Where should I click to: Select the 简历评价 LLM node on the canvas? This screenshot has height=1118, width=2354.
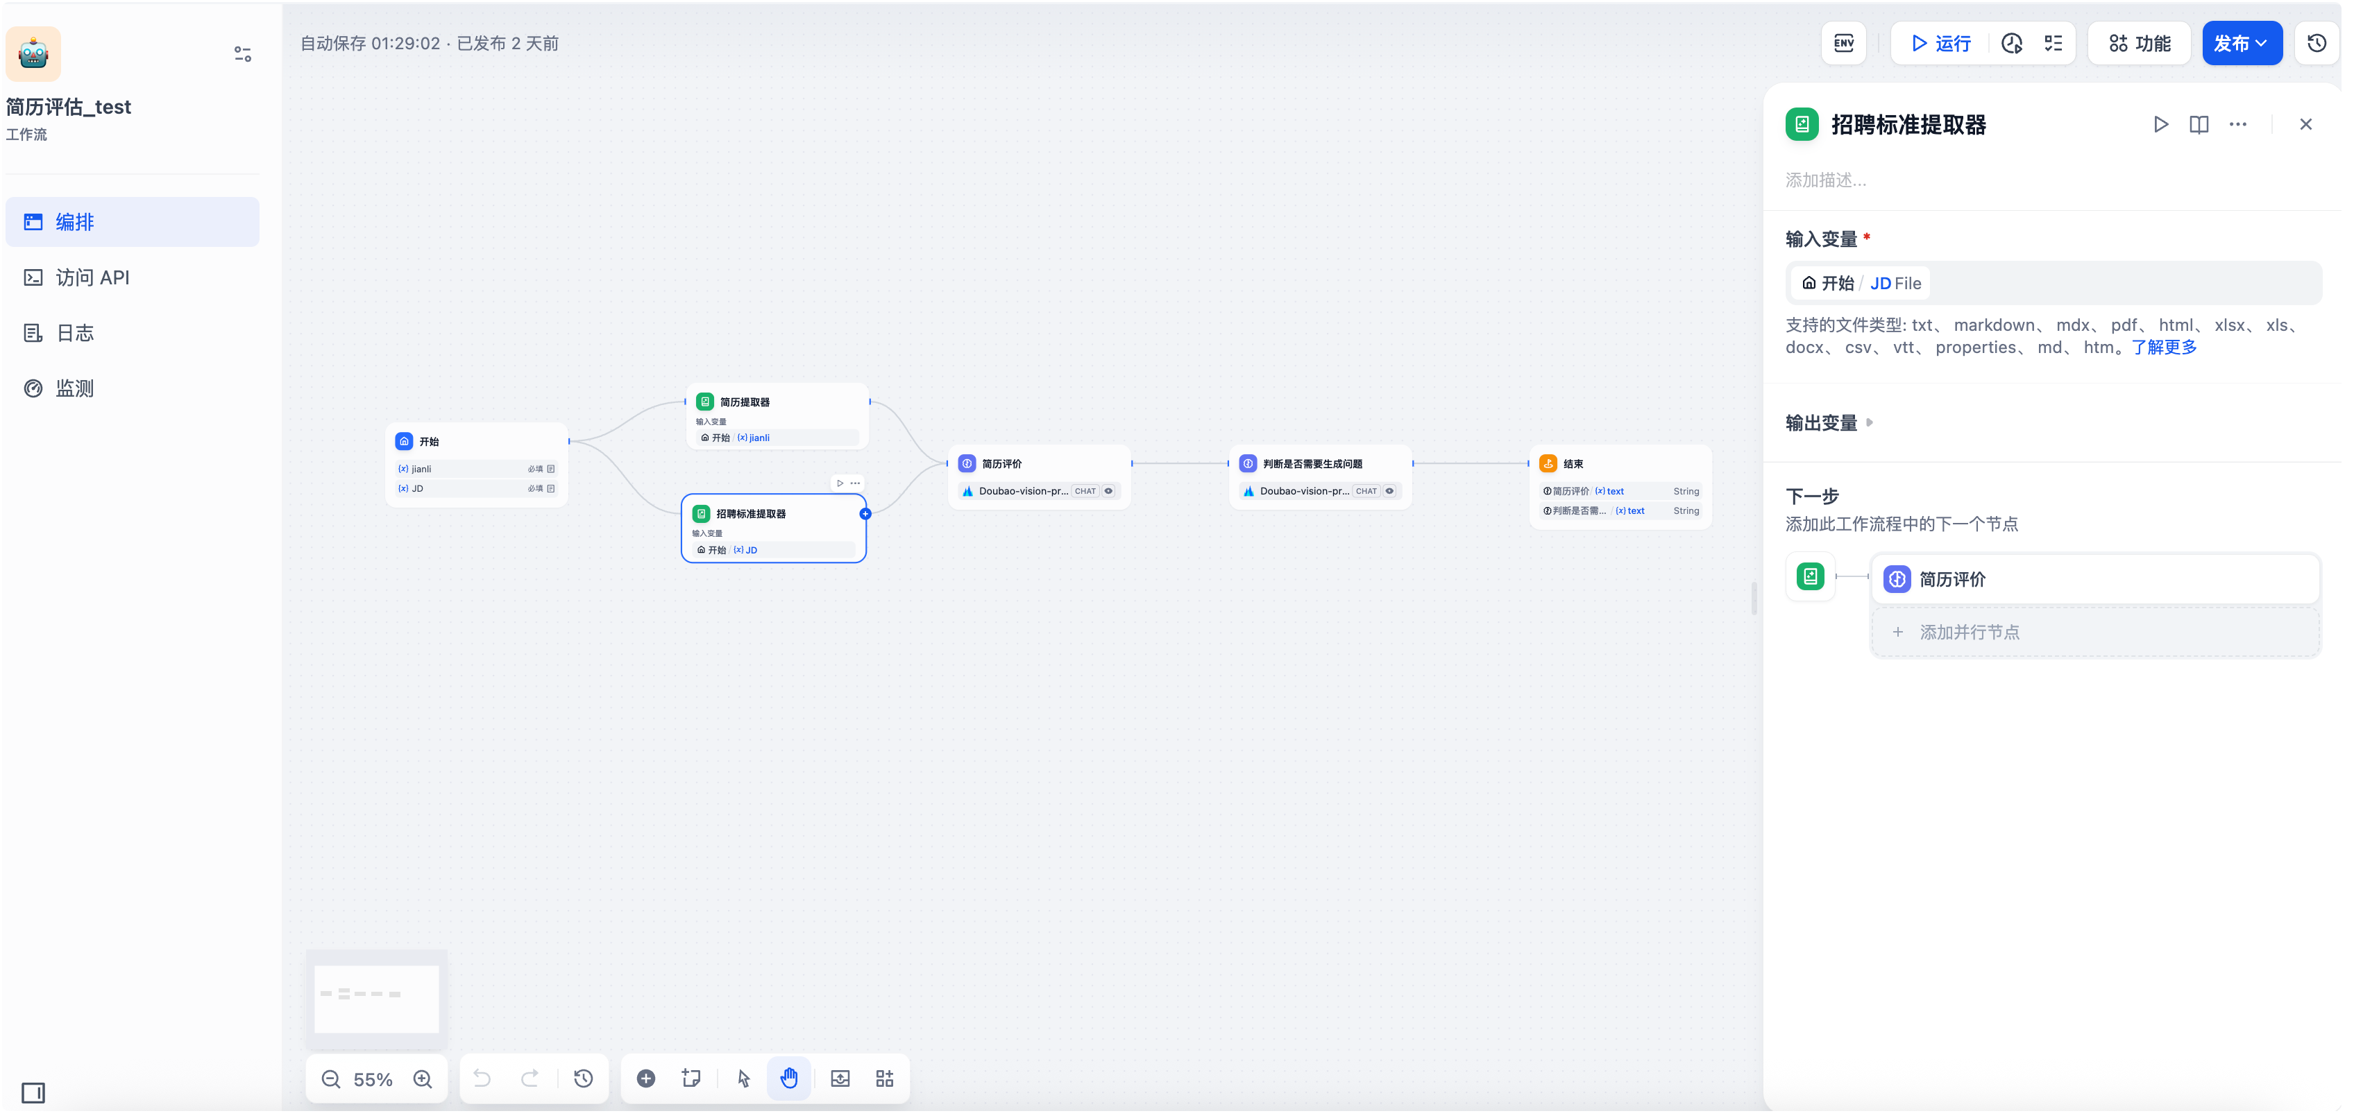pos(1039,476)
